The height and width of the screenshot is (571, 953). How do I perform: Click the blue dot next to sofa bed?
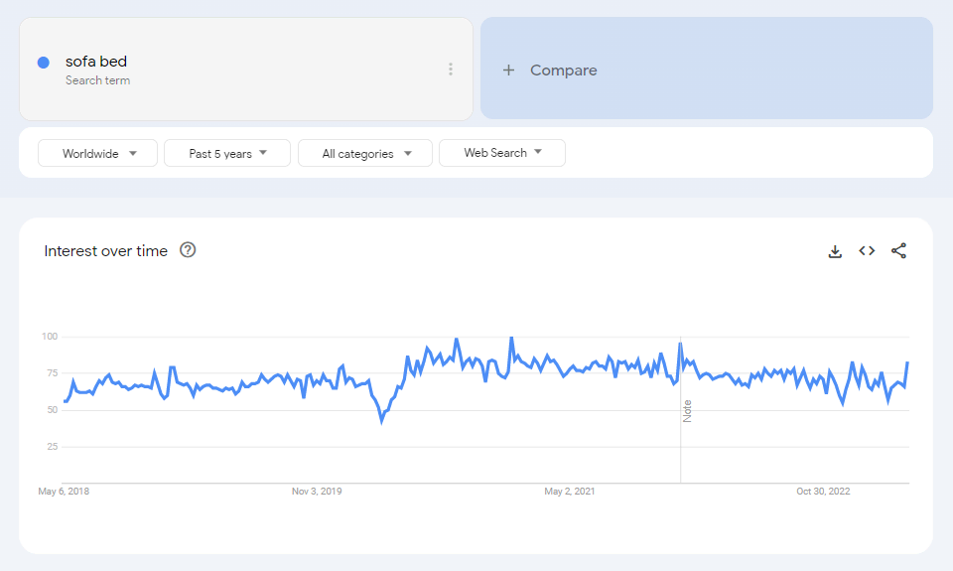pos(44,63)
